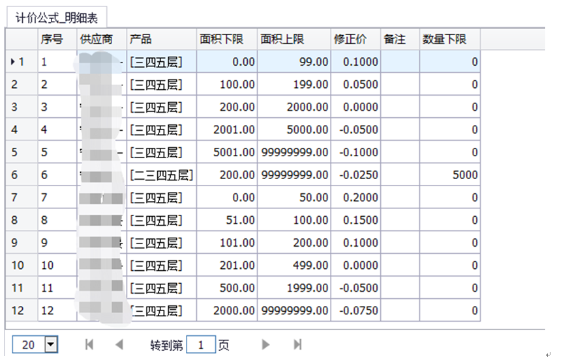Click the 备注 column header
Viewport: 570px width, 360px height.
tap(400, 39)
